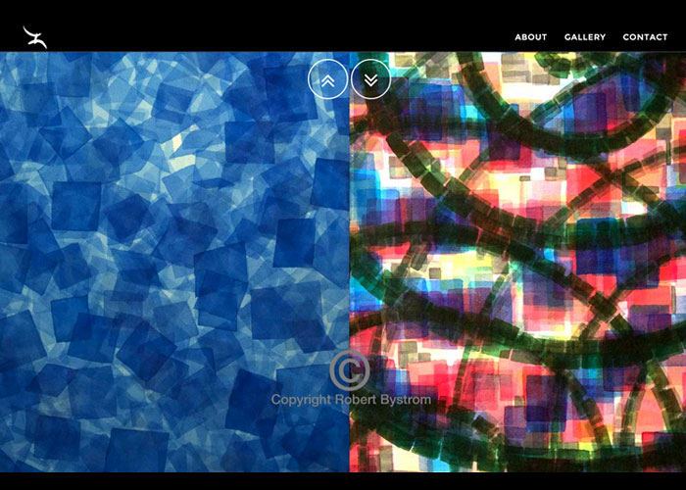Click the word Copyright in the watermark
The height and width of the screenshot is (490, 686).
click(300, 400)
